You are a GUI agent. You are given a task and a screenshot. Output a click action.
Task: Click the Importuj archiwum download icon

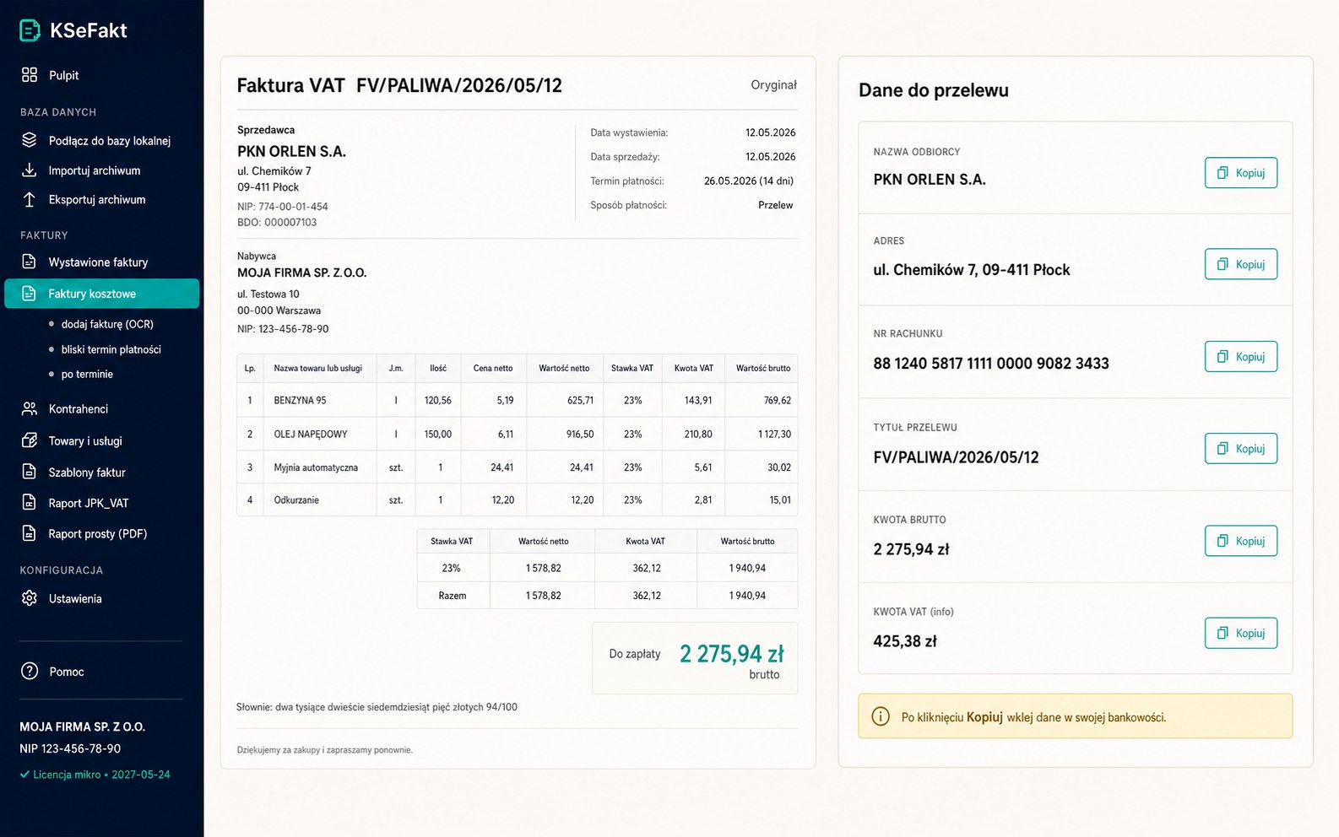tap(30, 170)
